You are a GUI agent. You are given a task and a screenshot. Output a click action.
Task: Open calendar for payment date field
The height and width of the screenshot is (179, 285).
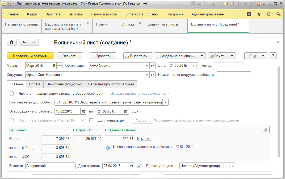[x=131, y=166]
